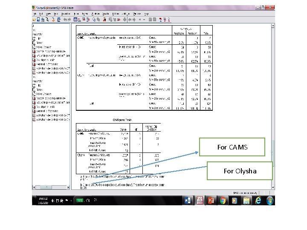Image resolution: width=307 pixels, height=230 pixels.
Task: Click the Insert Title toolbar icon
Action: [x=165, y=20]
